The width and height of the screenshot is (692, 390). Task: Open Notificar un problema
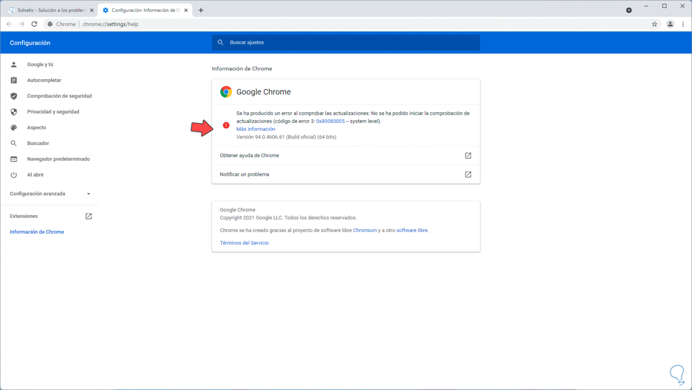point(346,174)
